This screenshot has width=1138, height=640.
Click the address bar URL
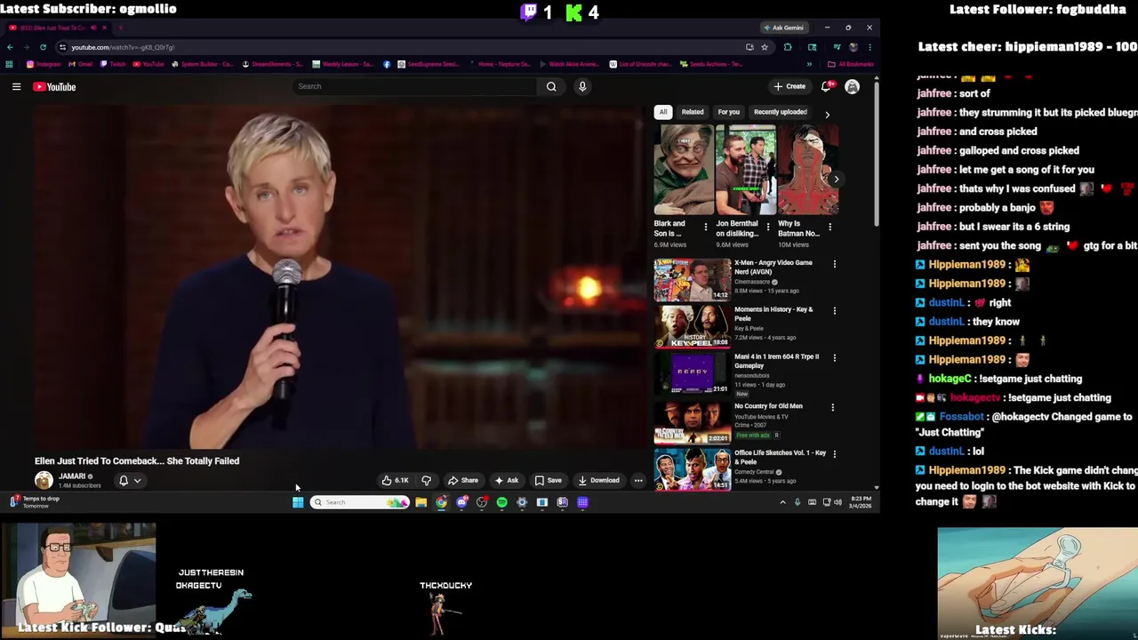pyautogui.click(x=123, y=47)
